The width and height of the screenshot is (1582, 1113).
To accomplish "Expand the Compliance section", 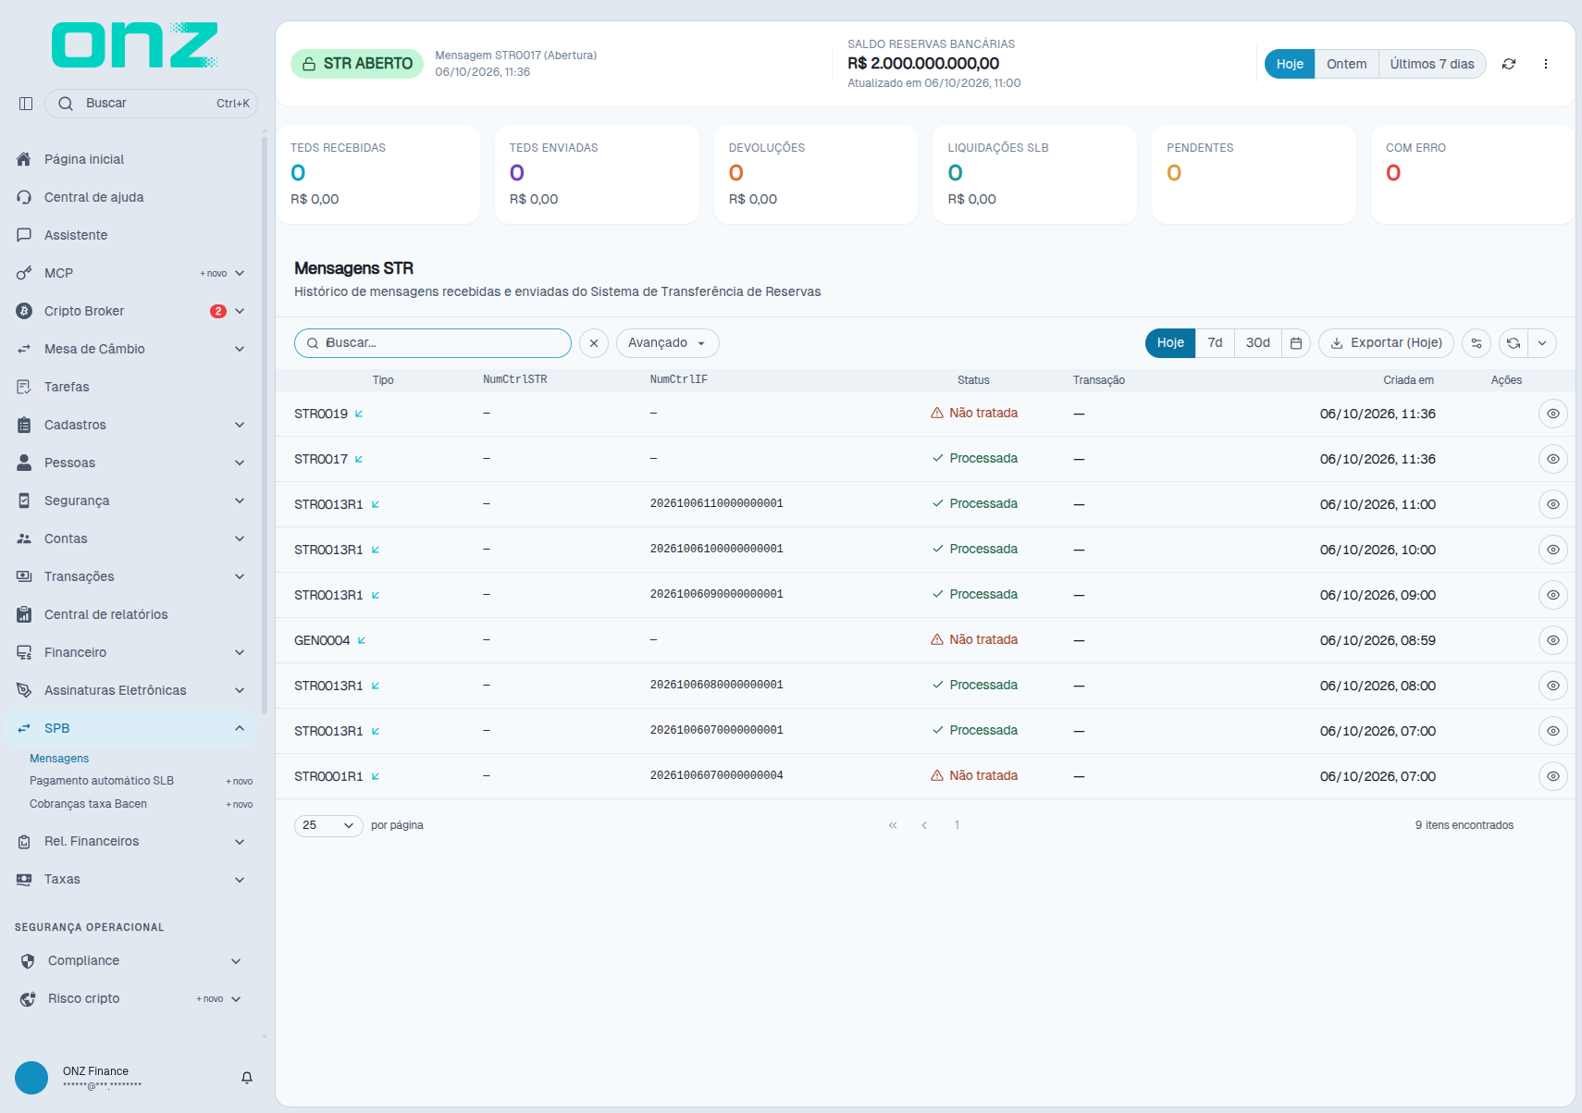I will pos(236,961).
